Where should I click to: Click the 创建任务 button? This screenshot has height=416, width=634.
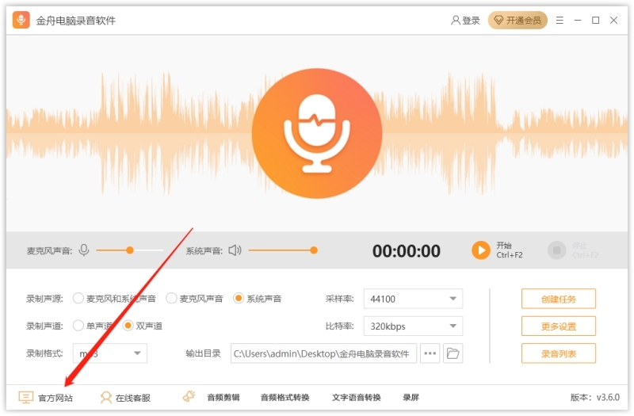[x=559, y=300]
